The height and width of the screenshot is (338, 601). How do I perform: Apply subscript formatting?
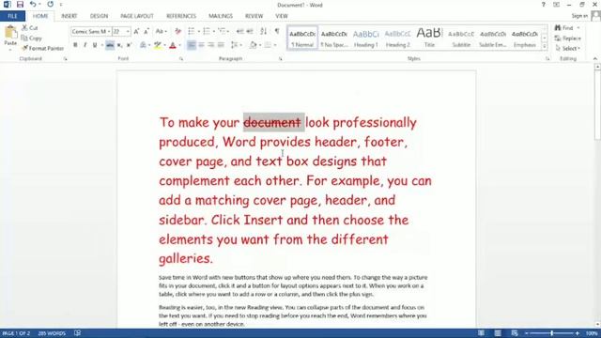(x=119, y=45)
